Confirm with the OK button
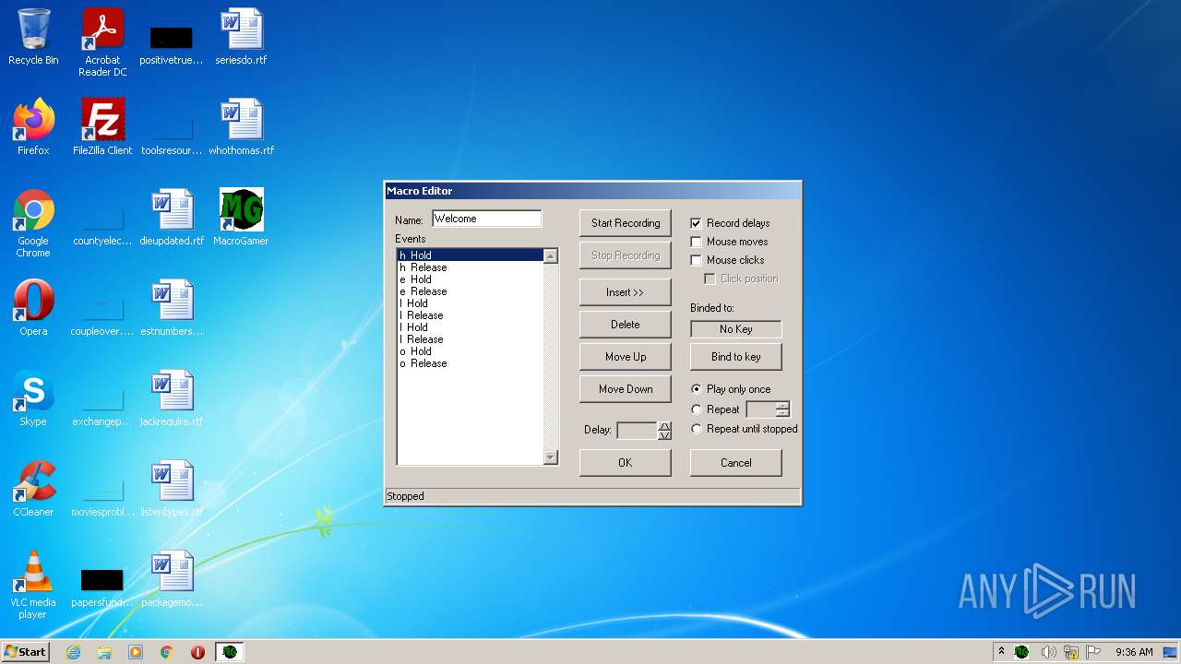 coord(626,463)
